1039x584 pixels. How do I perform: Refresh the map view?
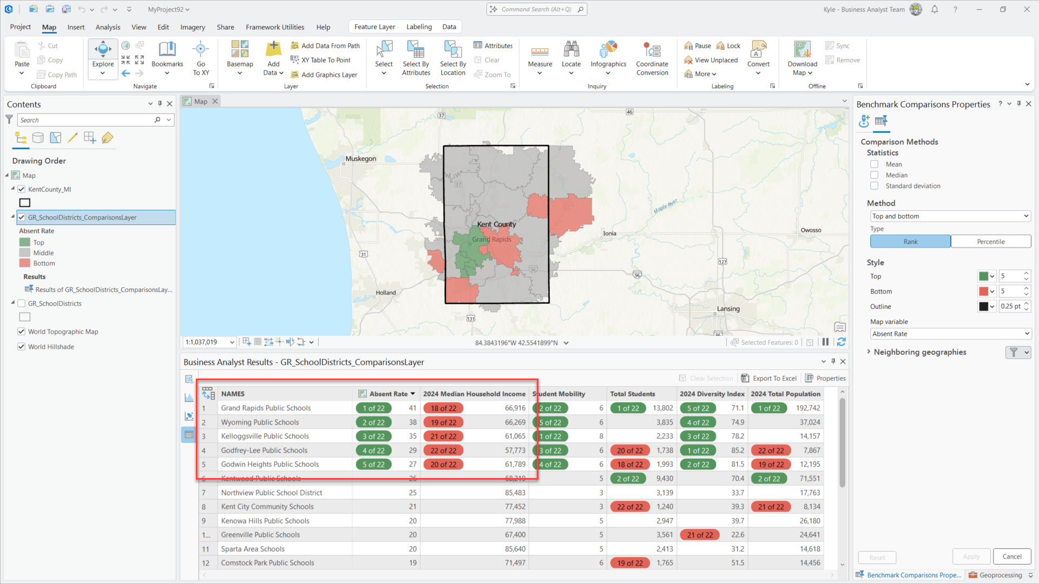click(841, 342)
